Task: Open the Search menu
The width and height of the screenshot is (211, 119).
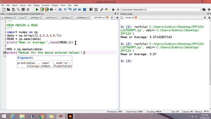Action: (x=15, y=5)
